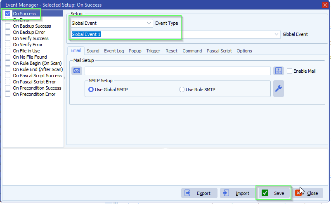Select the Use Global SMTP radio button
Image resolution: width=331 pixels, height=204 pixels.
91,90
